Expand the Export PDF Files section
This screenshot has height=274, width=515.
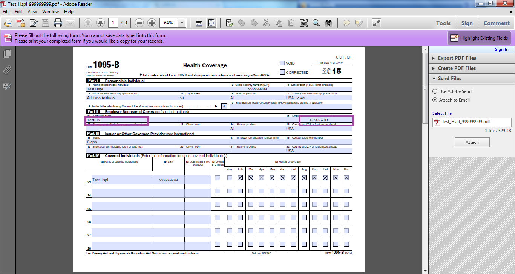(x=457, y=58)
